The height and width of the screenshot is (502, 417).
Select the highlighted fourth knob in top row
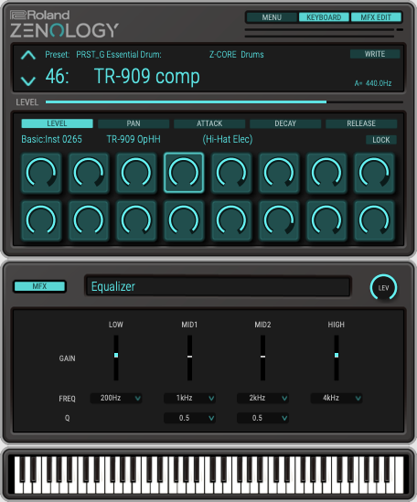click(x=184, y=173)
